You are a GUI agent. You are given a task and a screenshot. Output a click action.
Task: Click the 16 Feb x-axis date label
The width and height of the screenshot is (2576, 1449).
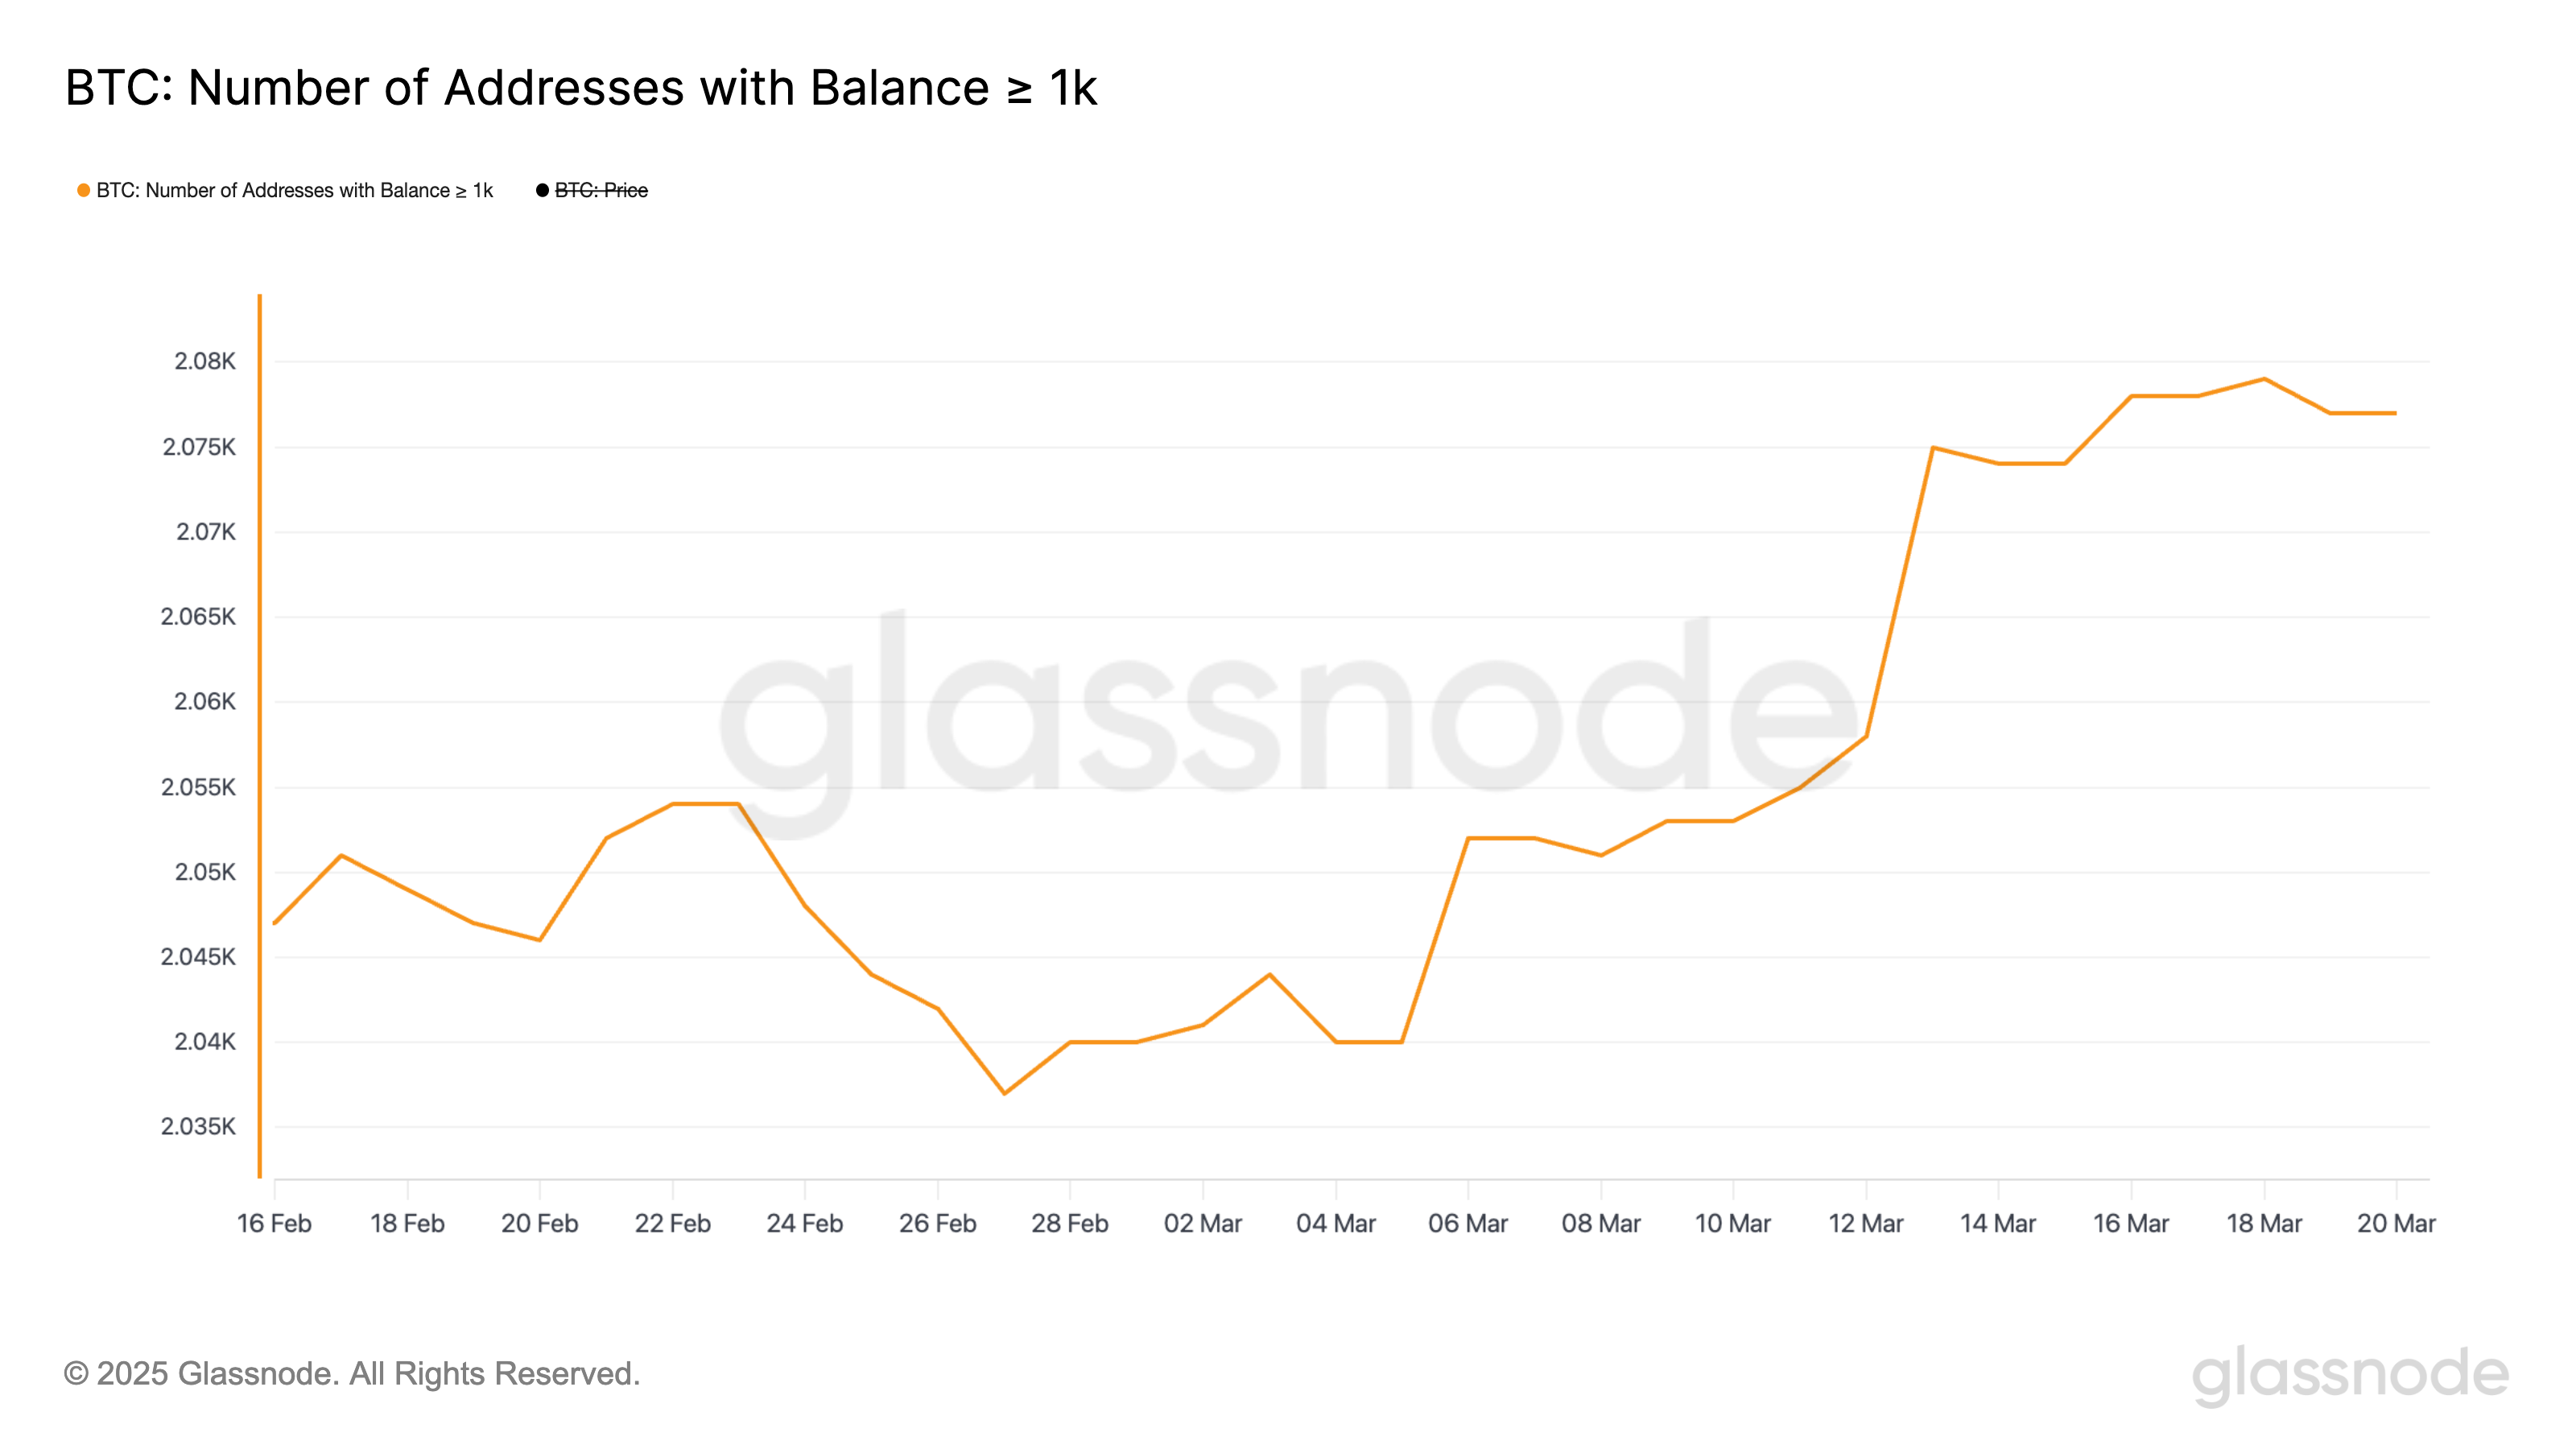click(274, 1223)
